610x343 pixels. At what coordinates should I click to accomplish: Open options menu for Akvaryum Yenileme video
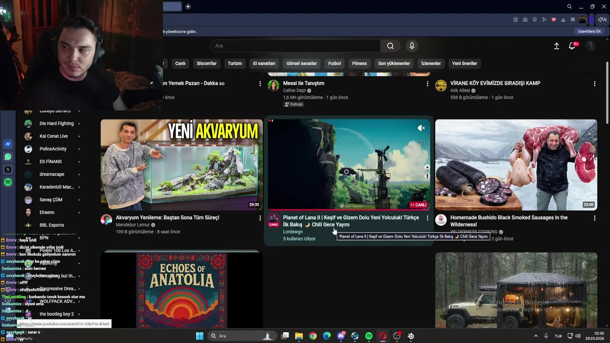[x=260, y=218]
